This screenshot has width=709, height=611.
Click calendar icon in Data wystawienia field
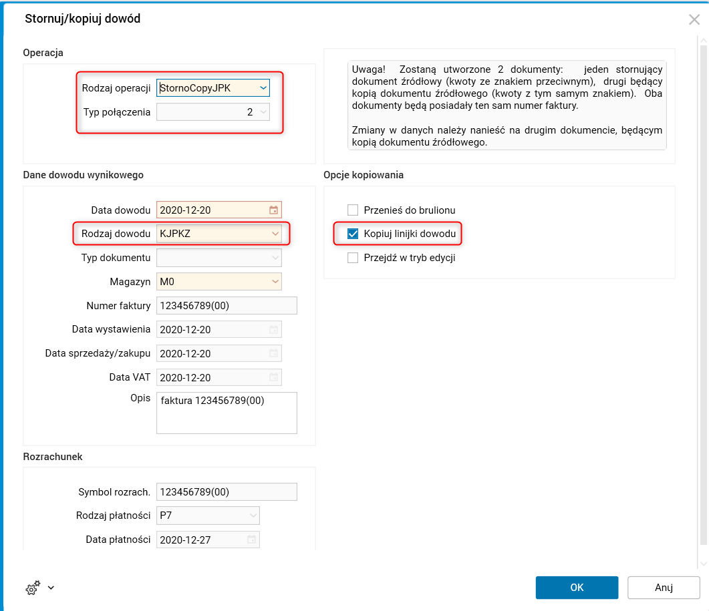click(273, 330)
